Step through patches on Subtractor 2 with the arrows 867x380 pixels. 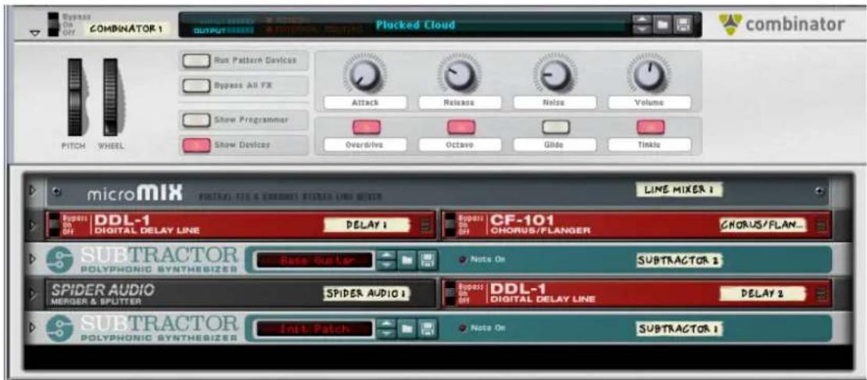[x=386, y=261]
